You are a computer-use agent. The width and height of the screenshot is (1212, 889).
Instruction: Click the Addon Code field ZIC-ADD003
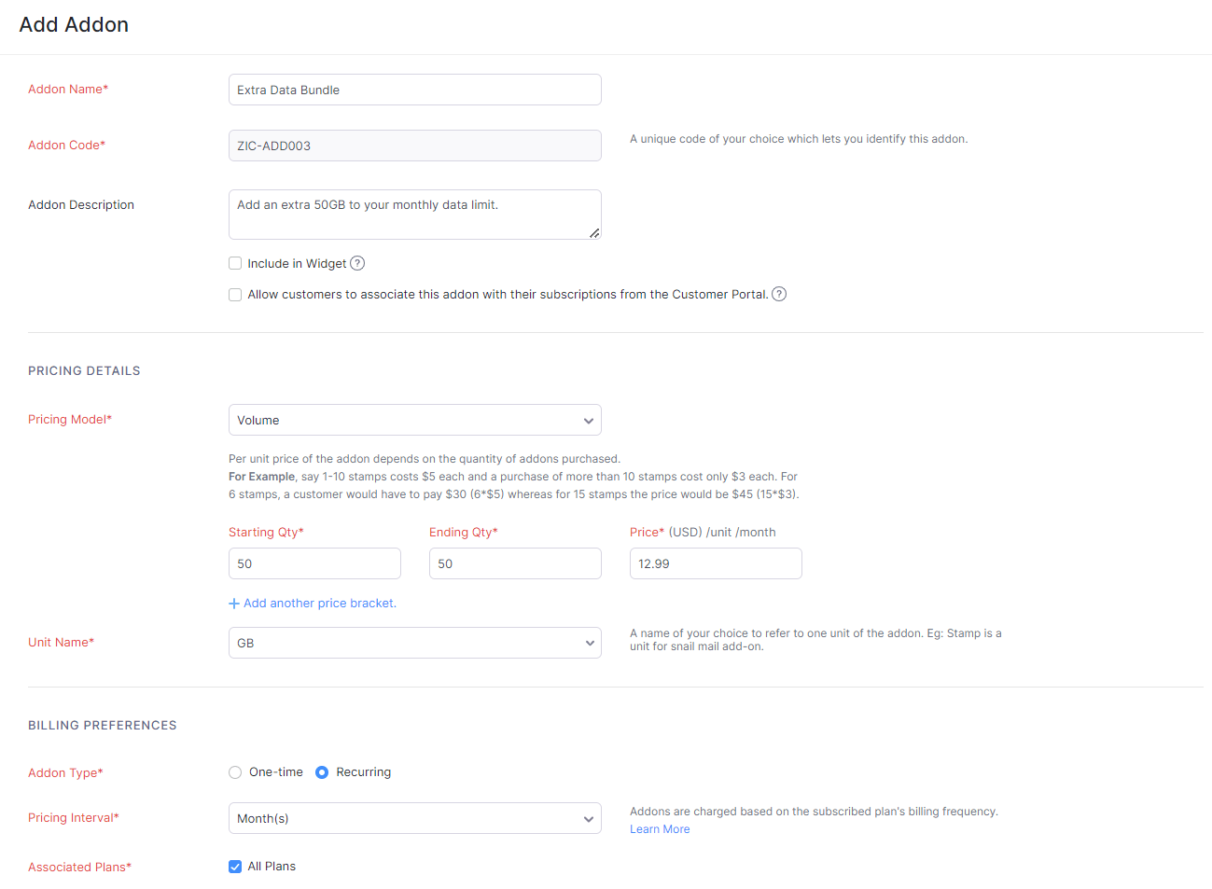(415, 146)
